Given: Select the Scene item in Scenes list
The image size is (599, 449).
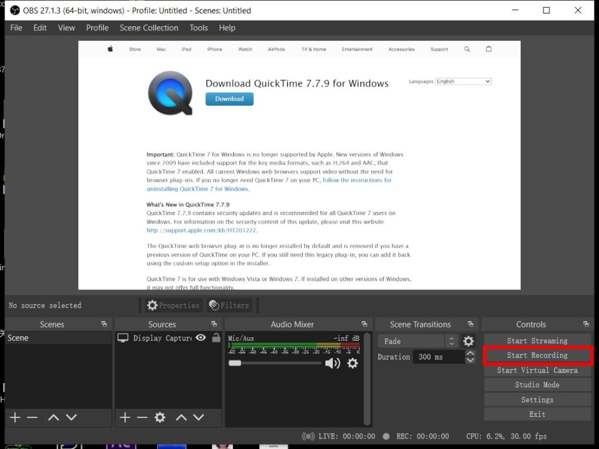Looking at the screenshot, I should coord(58,337).
